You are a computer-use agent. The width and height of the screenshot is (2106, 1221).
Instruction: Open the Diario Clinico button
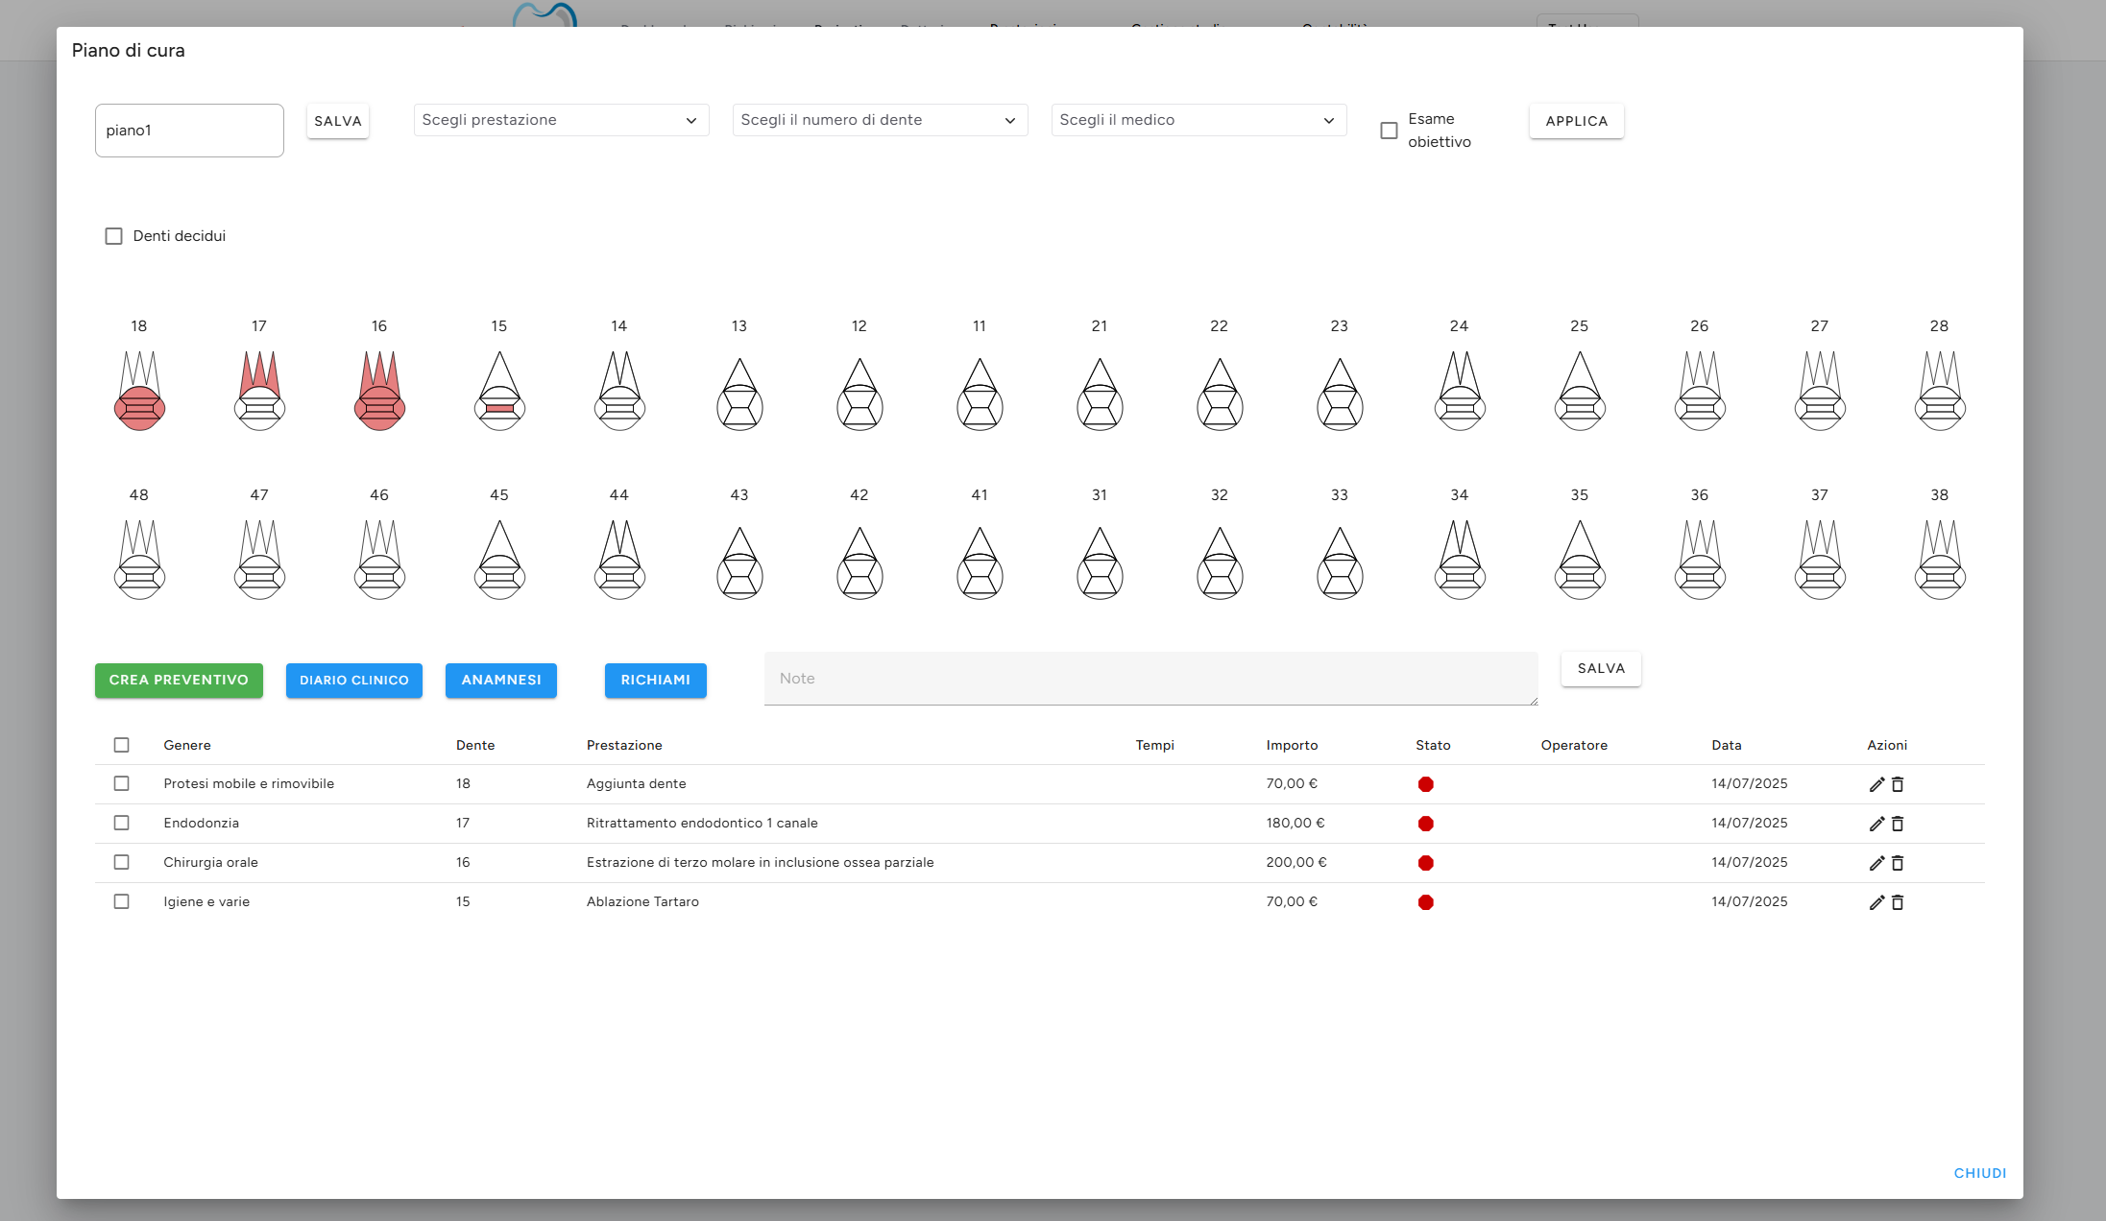(x=353, y=681)
